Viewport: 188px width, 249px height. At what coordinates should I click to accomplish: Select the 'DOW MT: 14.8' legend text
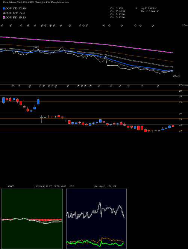coord(15,13)
